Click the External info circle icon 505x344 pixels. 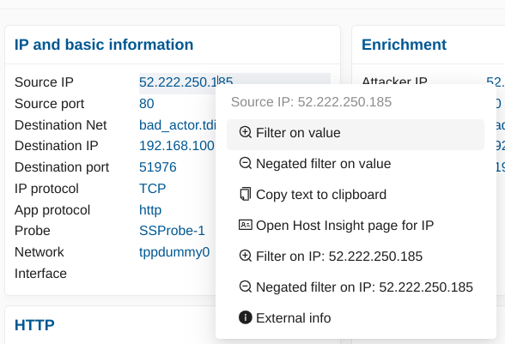(x=246, y=317)
